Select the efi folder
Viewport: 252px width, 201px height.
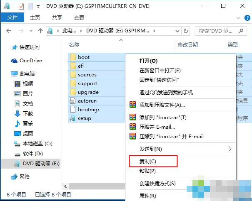point(81,66)
